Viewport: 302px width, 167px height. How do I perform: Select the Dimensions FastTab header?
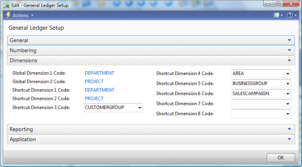coord(151,60)
